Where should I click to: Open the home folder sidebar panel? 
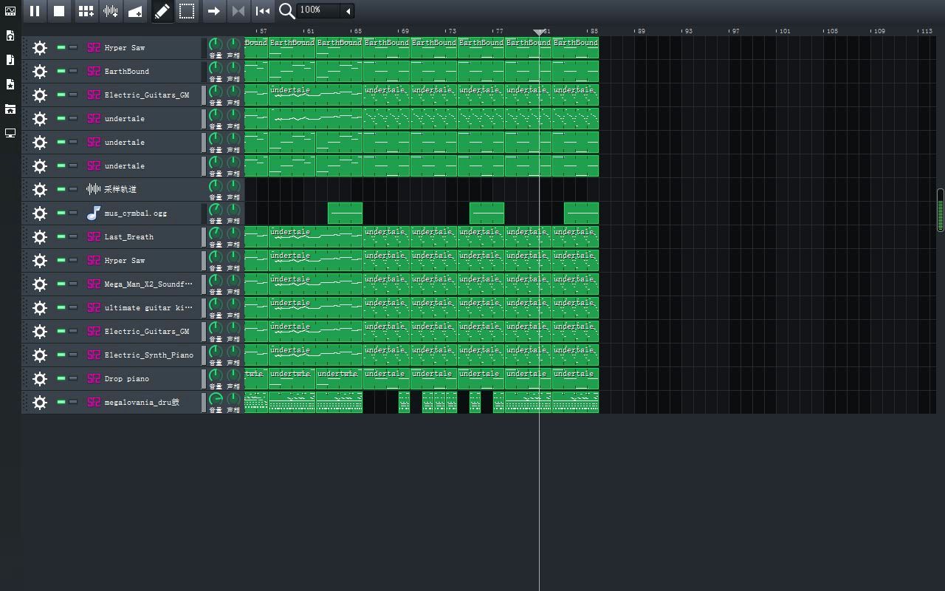(10, 109)
